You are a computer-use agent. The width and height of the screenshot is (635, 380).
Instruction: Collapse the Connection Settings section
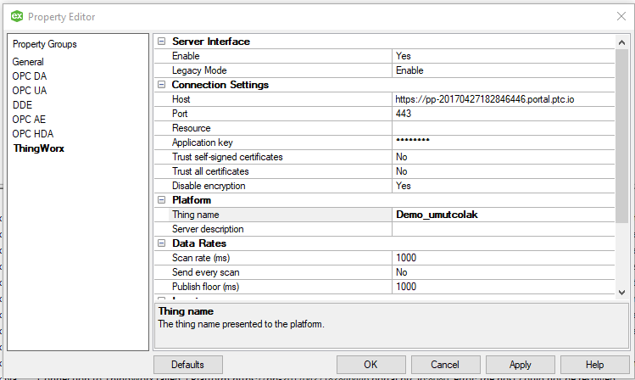162,85
